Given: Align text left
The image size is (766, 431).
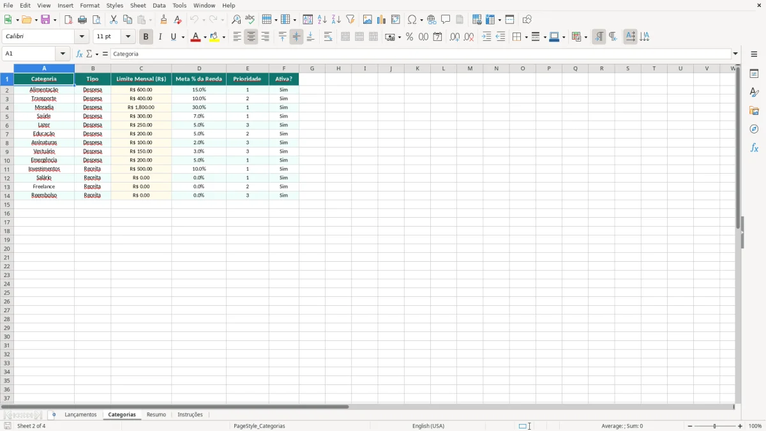Looking at the screenshot, I should tap(237, 37).
